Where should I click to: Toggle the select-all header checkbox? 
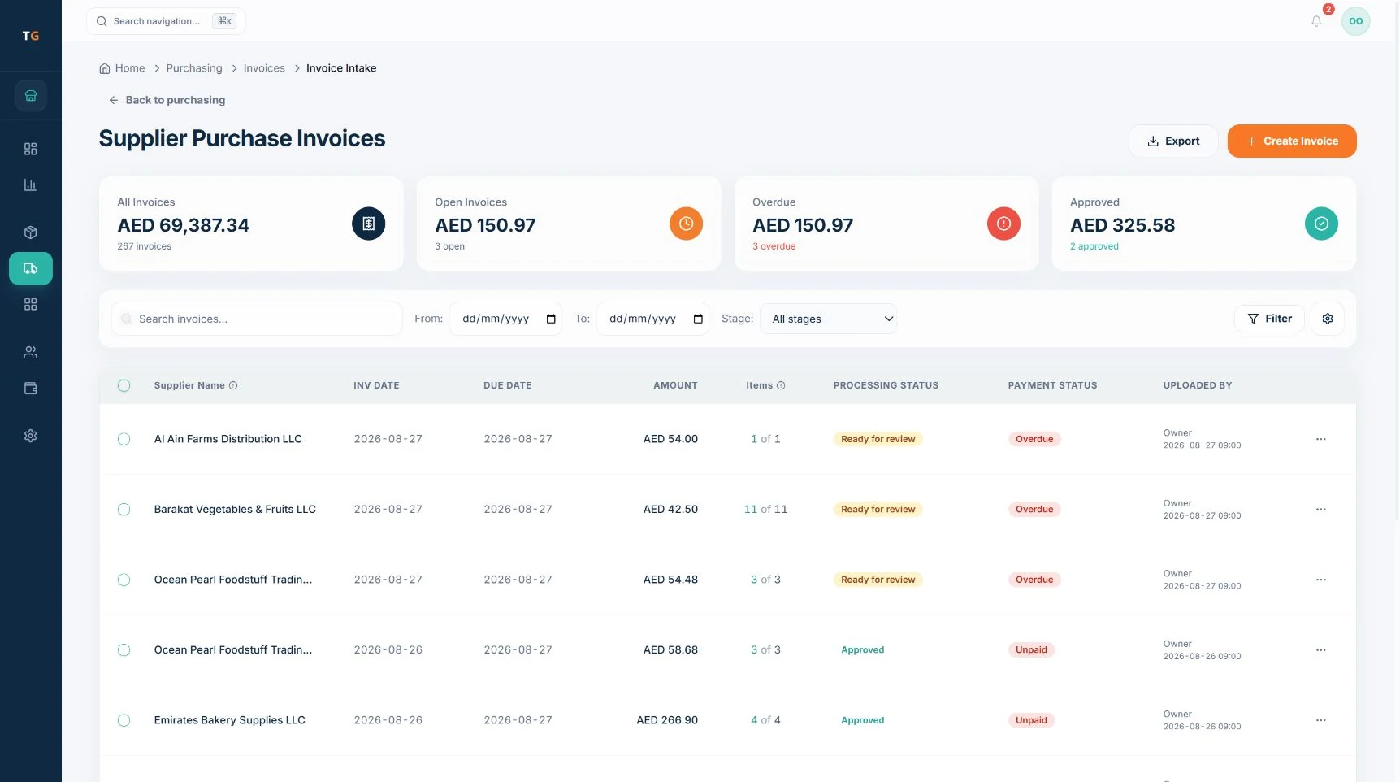tap(124, 385)
